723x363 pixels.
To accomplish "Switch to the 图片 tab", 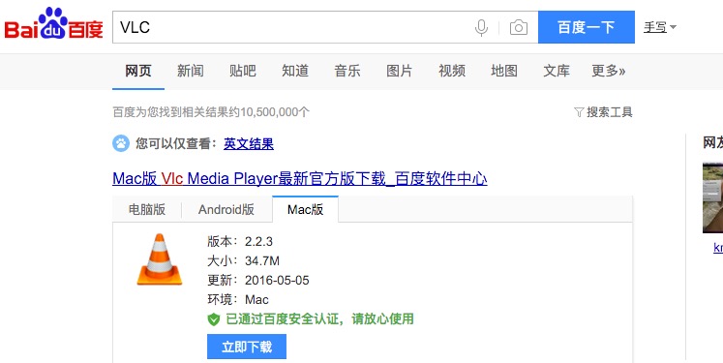I will [400, 71].
